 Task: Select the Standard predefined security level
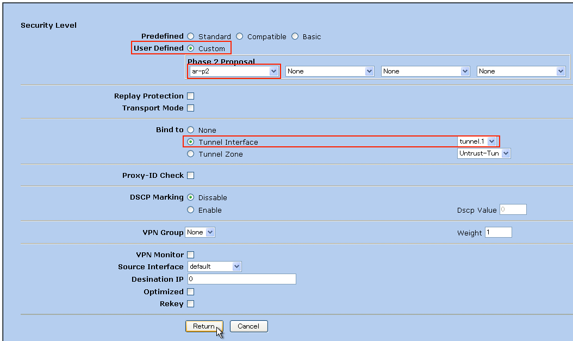coord(190,36)
